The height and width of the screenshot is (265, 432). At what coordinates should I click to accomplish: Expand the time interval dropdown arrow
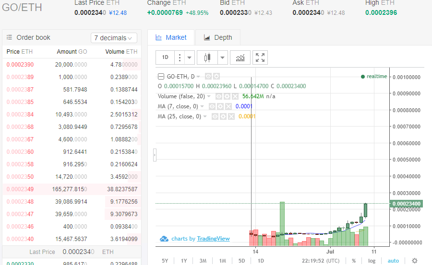coord(189,58)
